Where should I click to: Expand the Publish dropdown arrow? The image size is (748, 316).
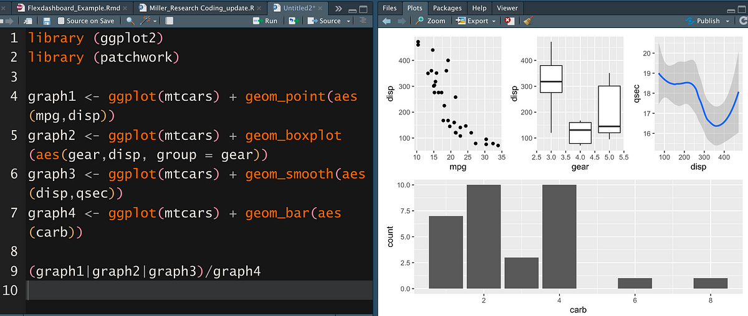click(x=726, y=21)
